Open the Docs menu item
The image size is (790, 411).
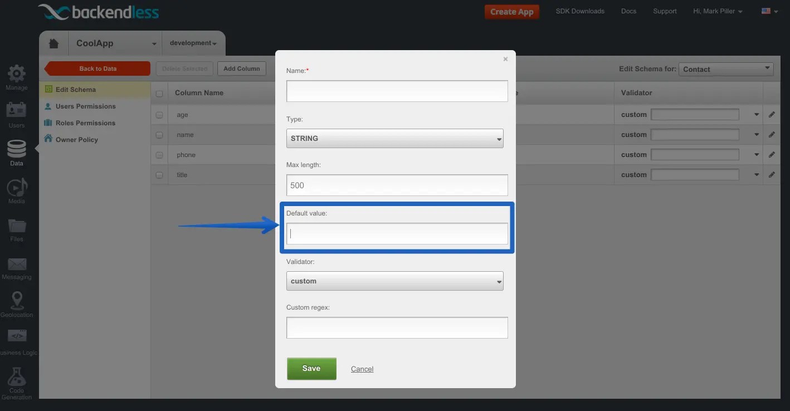pyautogui.click(x=628, y=11)
